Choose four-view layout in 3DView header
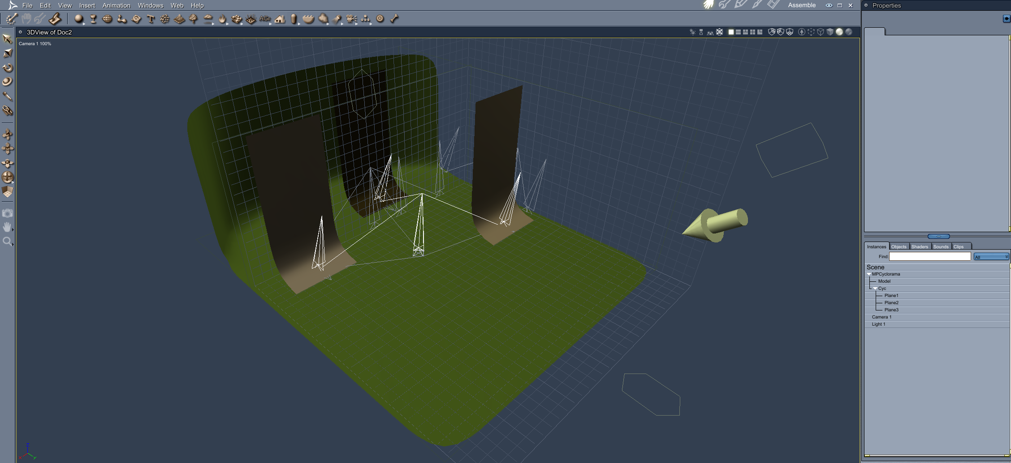Image resolution: width=1011 pixels, height=463 pixels. (x=752, y=32)
